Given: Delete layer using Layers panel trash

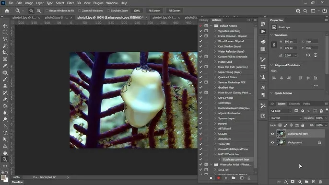Looking at the screenshot, I should tap(320, 182).
